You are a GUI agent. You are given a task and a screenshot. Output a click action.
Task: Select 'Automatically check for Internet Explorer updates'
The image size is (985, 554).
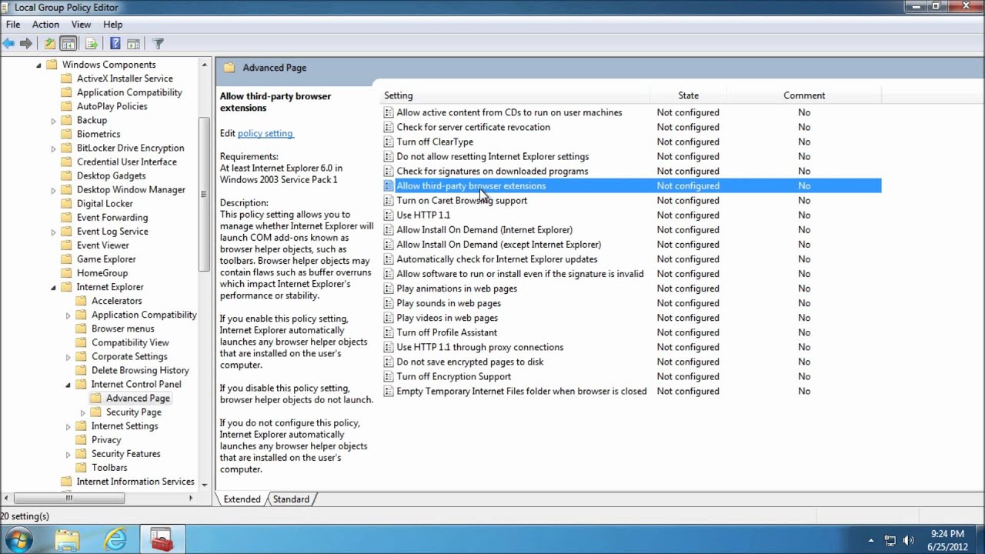(x=497, y=259)
